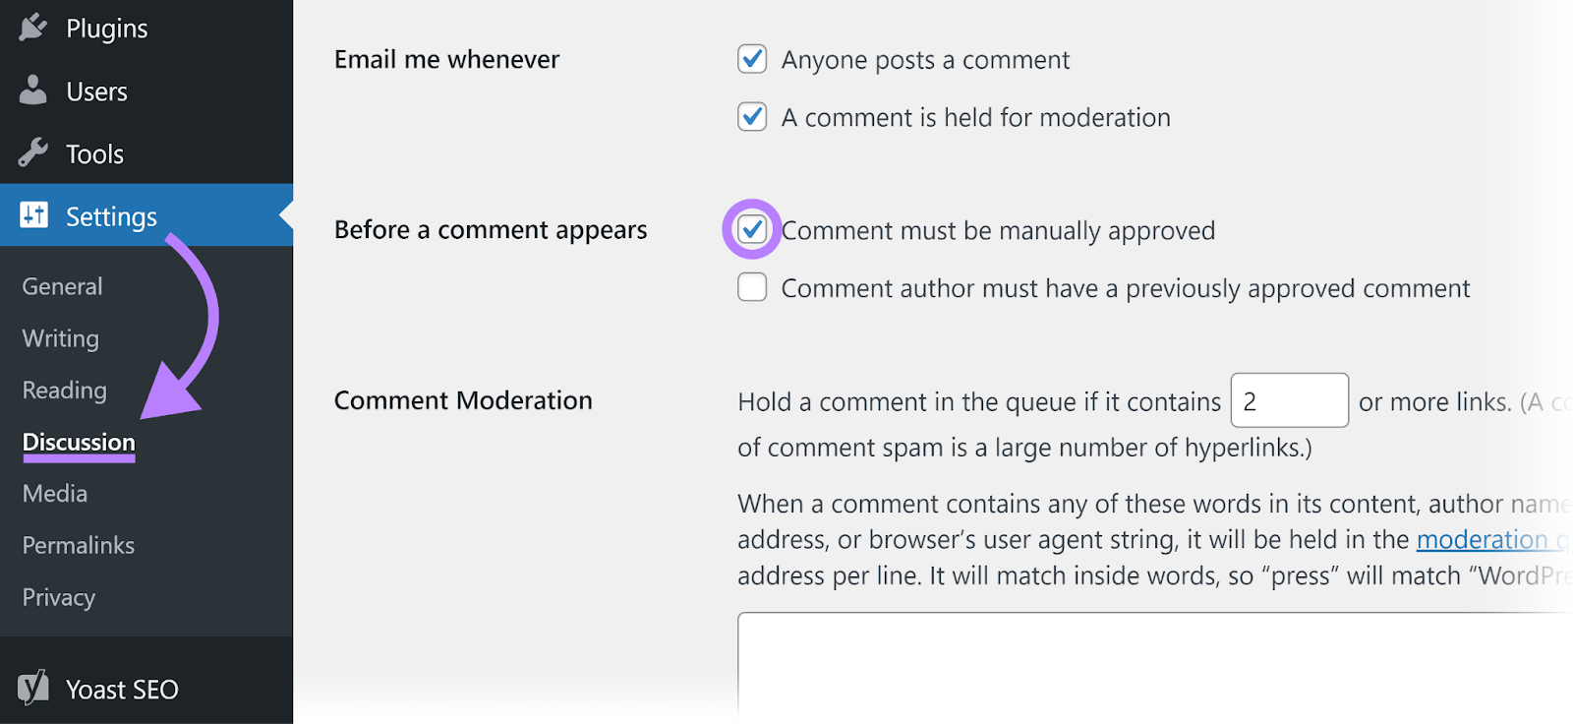Click the Yoast SEO logo icon
1573x724 pixels.
[x=32, y=688]
